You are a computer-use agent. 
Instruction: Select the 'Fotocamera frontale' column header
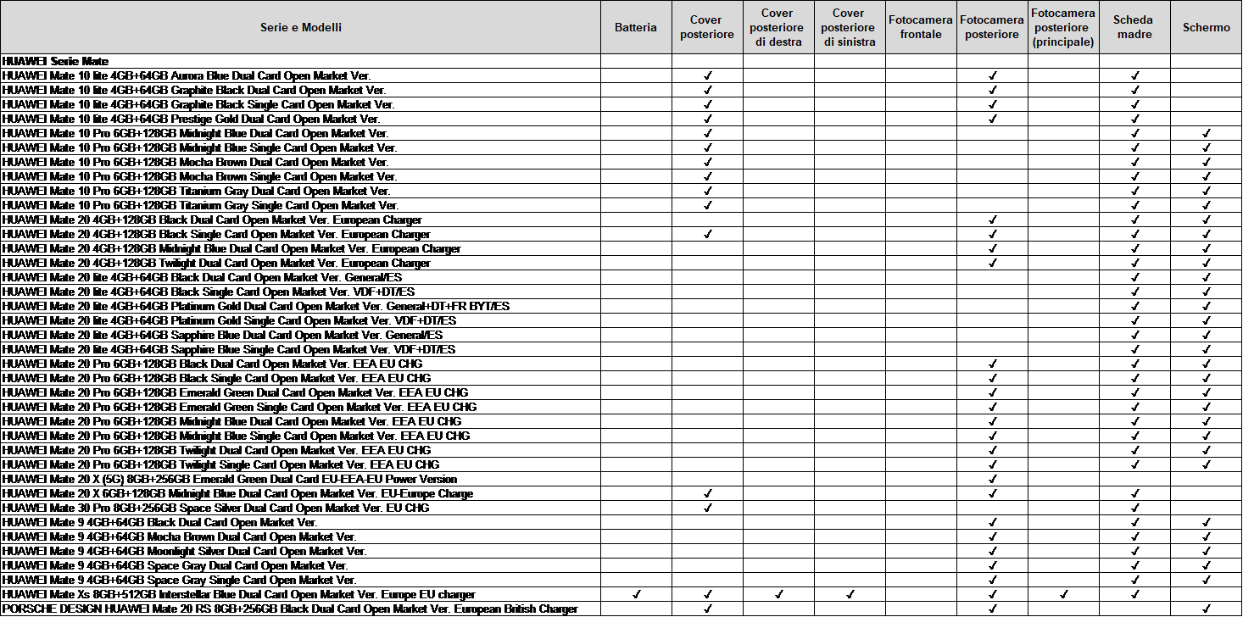[x=921, y=27]
